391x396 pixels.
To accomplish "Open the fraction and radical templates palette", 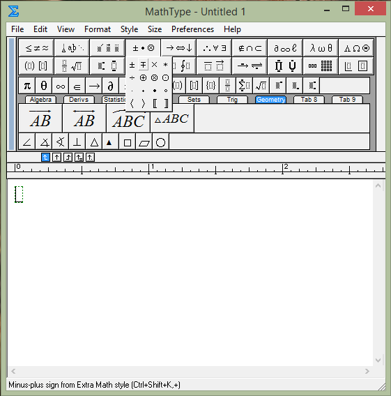I will pos(72,66).
